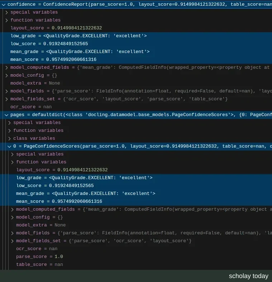Select mean_grade row under confidence report

(x=136, y=52)
